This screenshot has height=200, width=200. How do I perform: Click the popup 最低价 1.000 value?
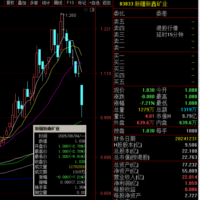pos(72,156)
